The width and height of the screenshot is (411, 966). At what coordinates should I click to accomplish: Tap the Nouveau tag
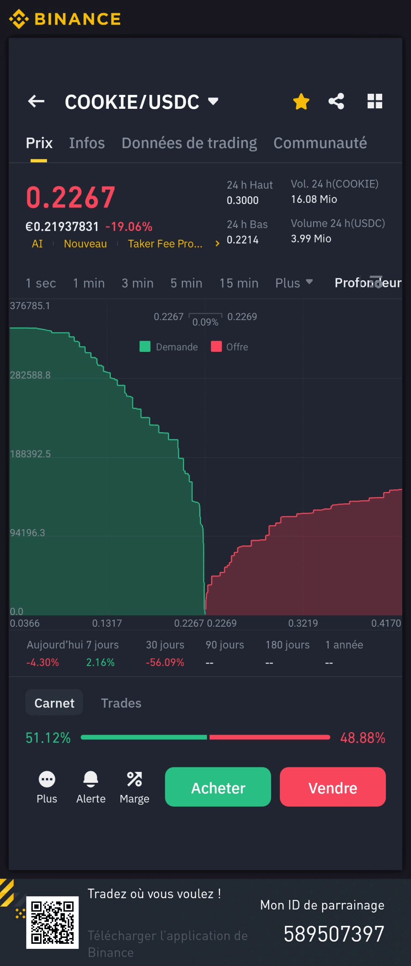[x=85, y=244]
